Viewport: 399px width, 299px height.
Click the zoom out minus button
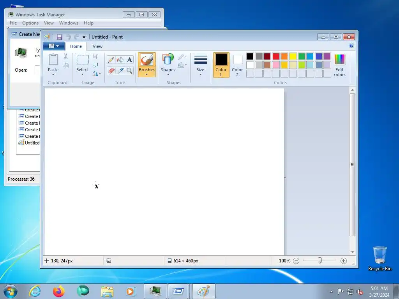[x=296, y=260]
